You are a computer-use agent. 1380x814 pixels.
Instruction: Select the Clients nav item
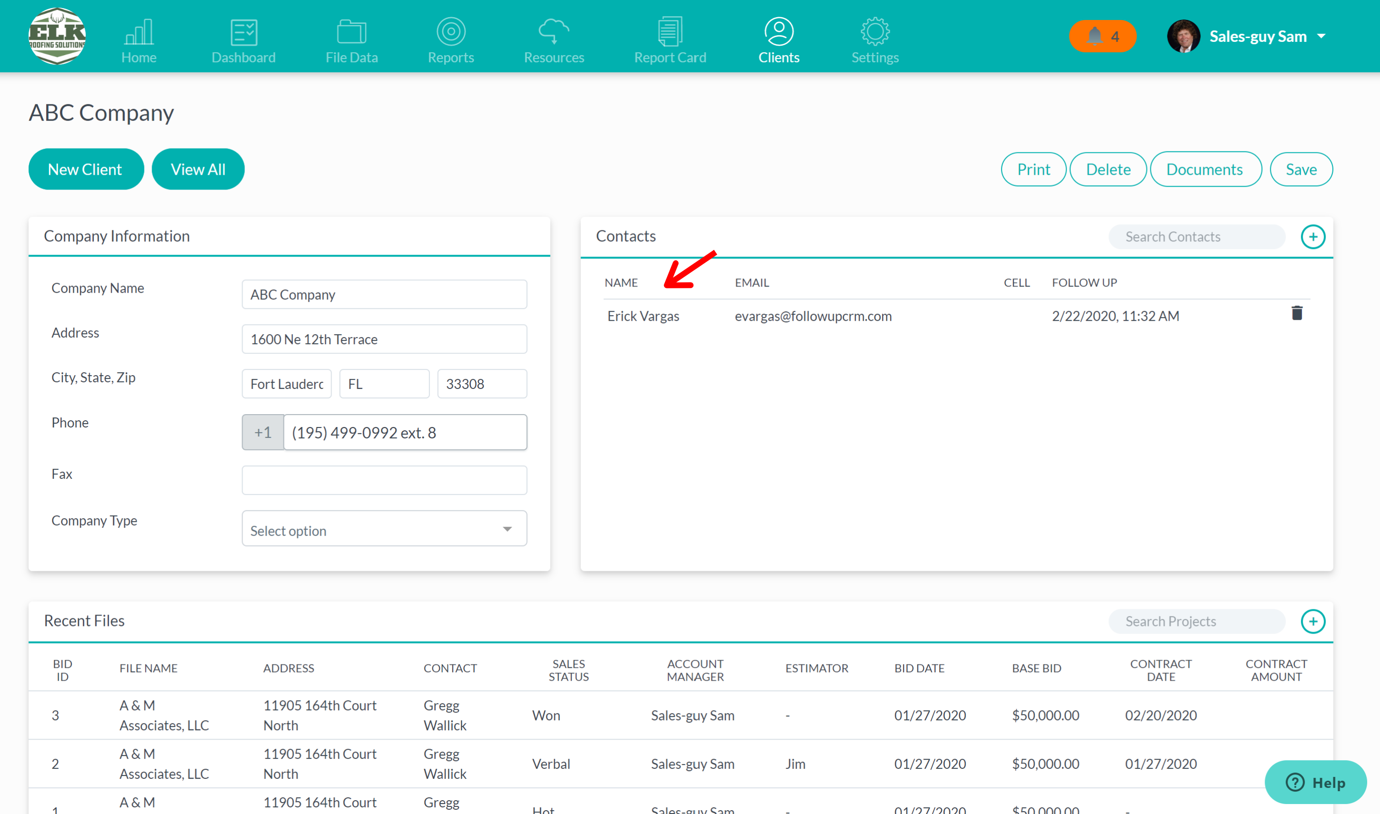pyautogui.click(x=778, y=40)
